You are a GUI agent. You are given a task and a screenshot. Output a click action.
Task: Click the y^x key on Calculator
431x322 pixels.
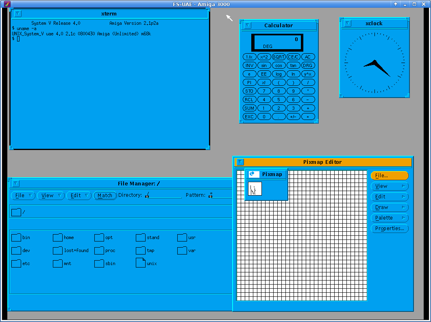(308, 74)
